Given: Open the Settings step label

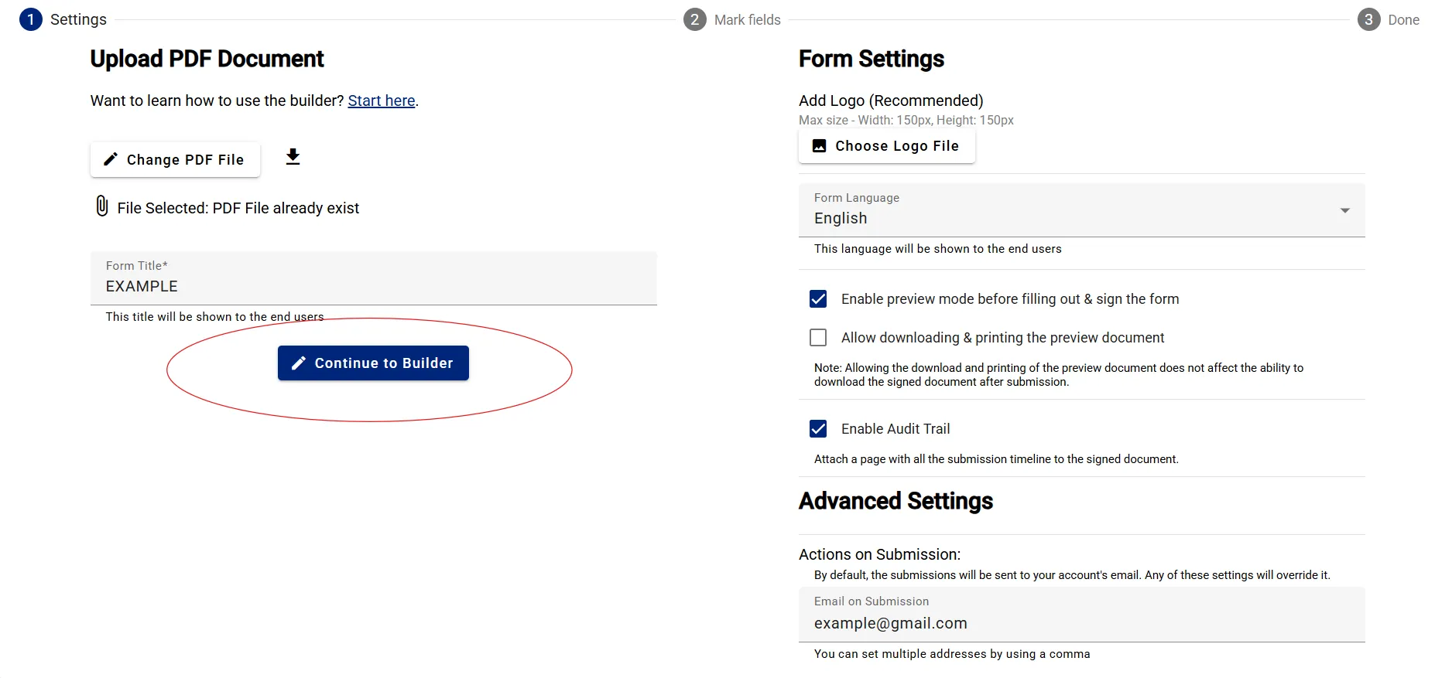Looking at the screenshot, I should (x=78, y=20).
